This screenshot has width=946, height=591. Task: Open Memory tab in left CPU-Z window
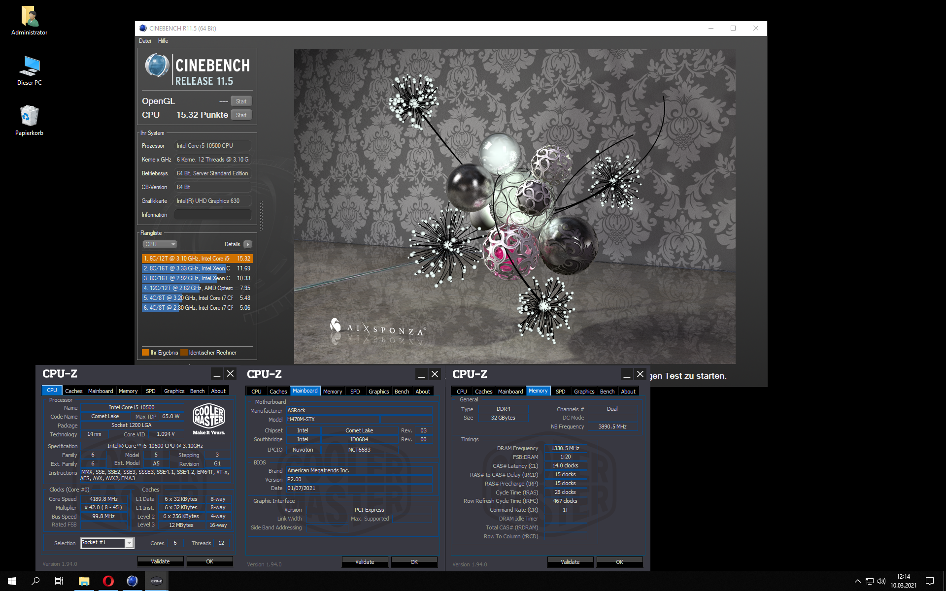[x=128, y=391]
